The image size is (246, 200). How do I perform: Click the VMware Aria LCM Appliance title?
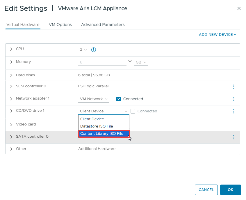[x=92, y=8]
